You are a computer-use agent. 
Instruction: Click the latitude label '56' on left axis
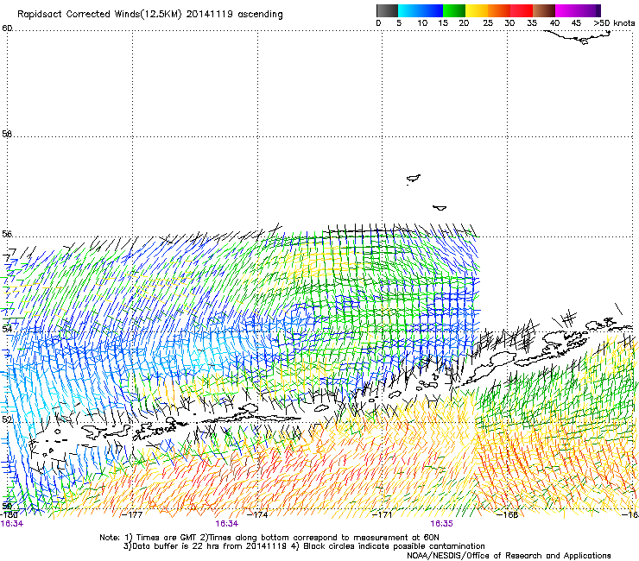7,234
